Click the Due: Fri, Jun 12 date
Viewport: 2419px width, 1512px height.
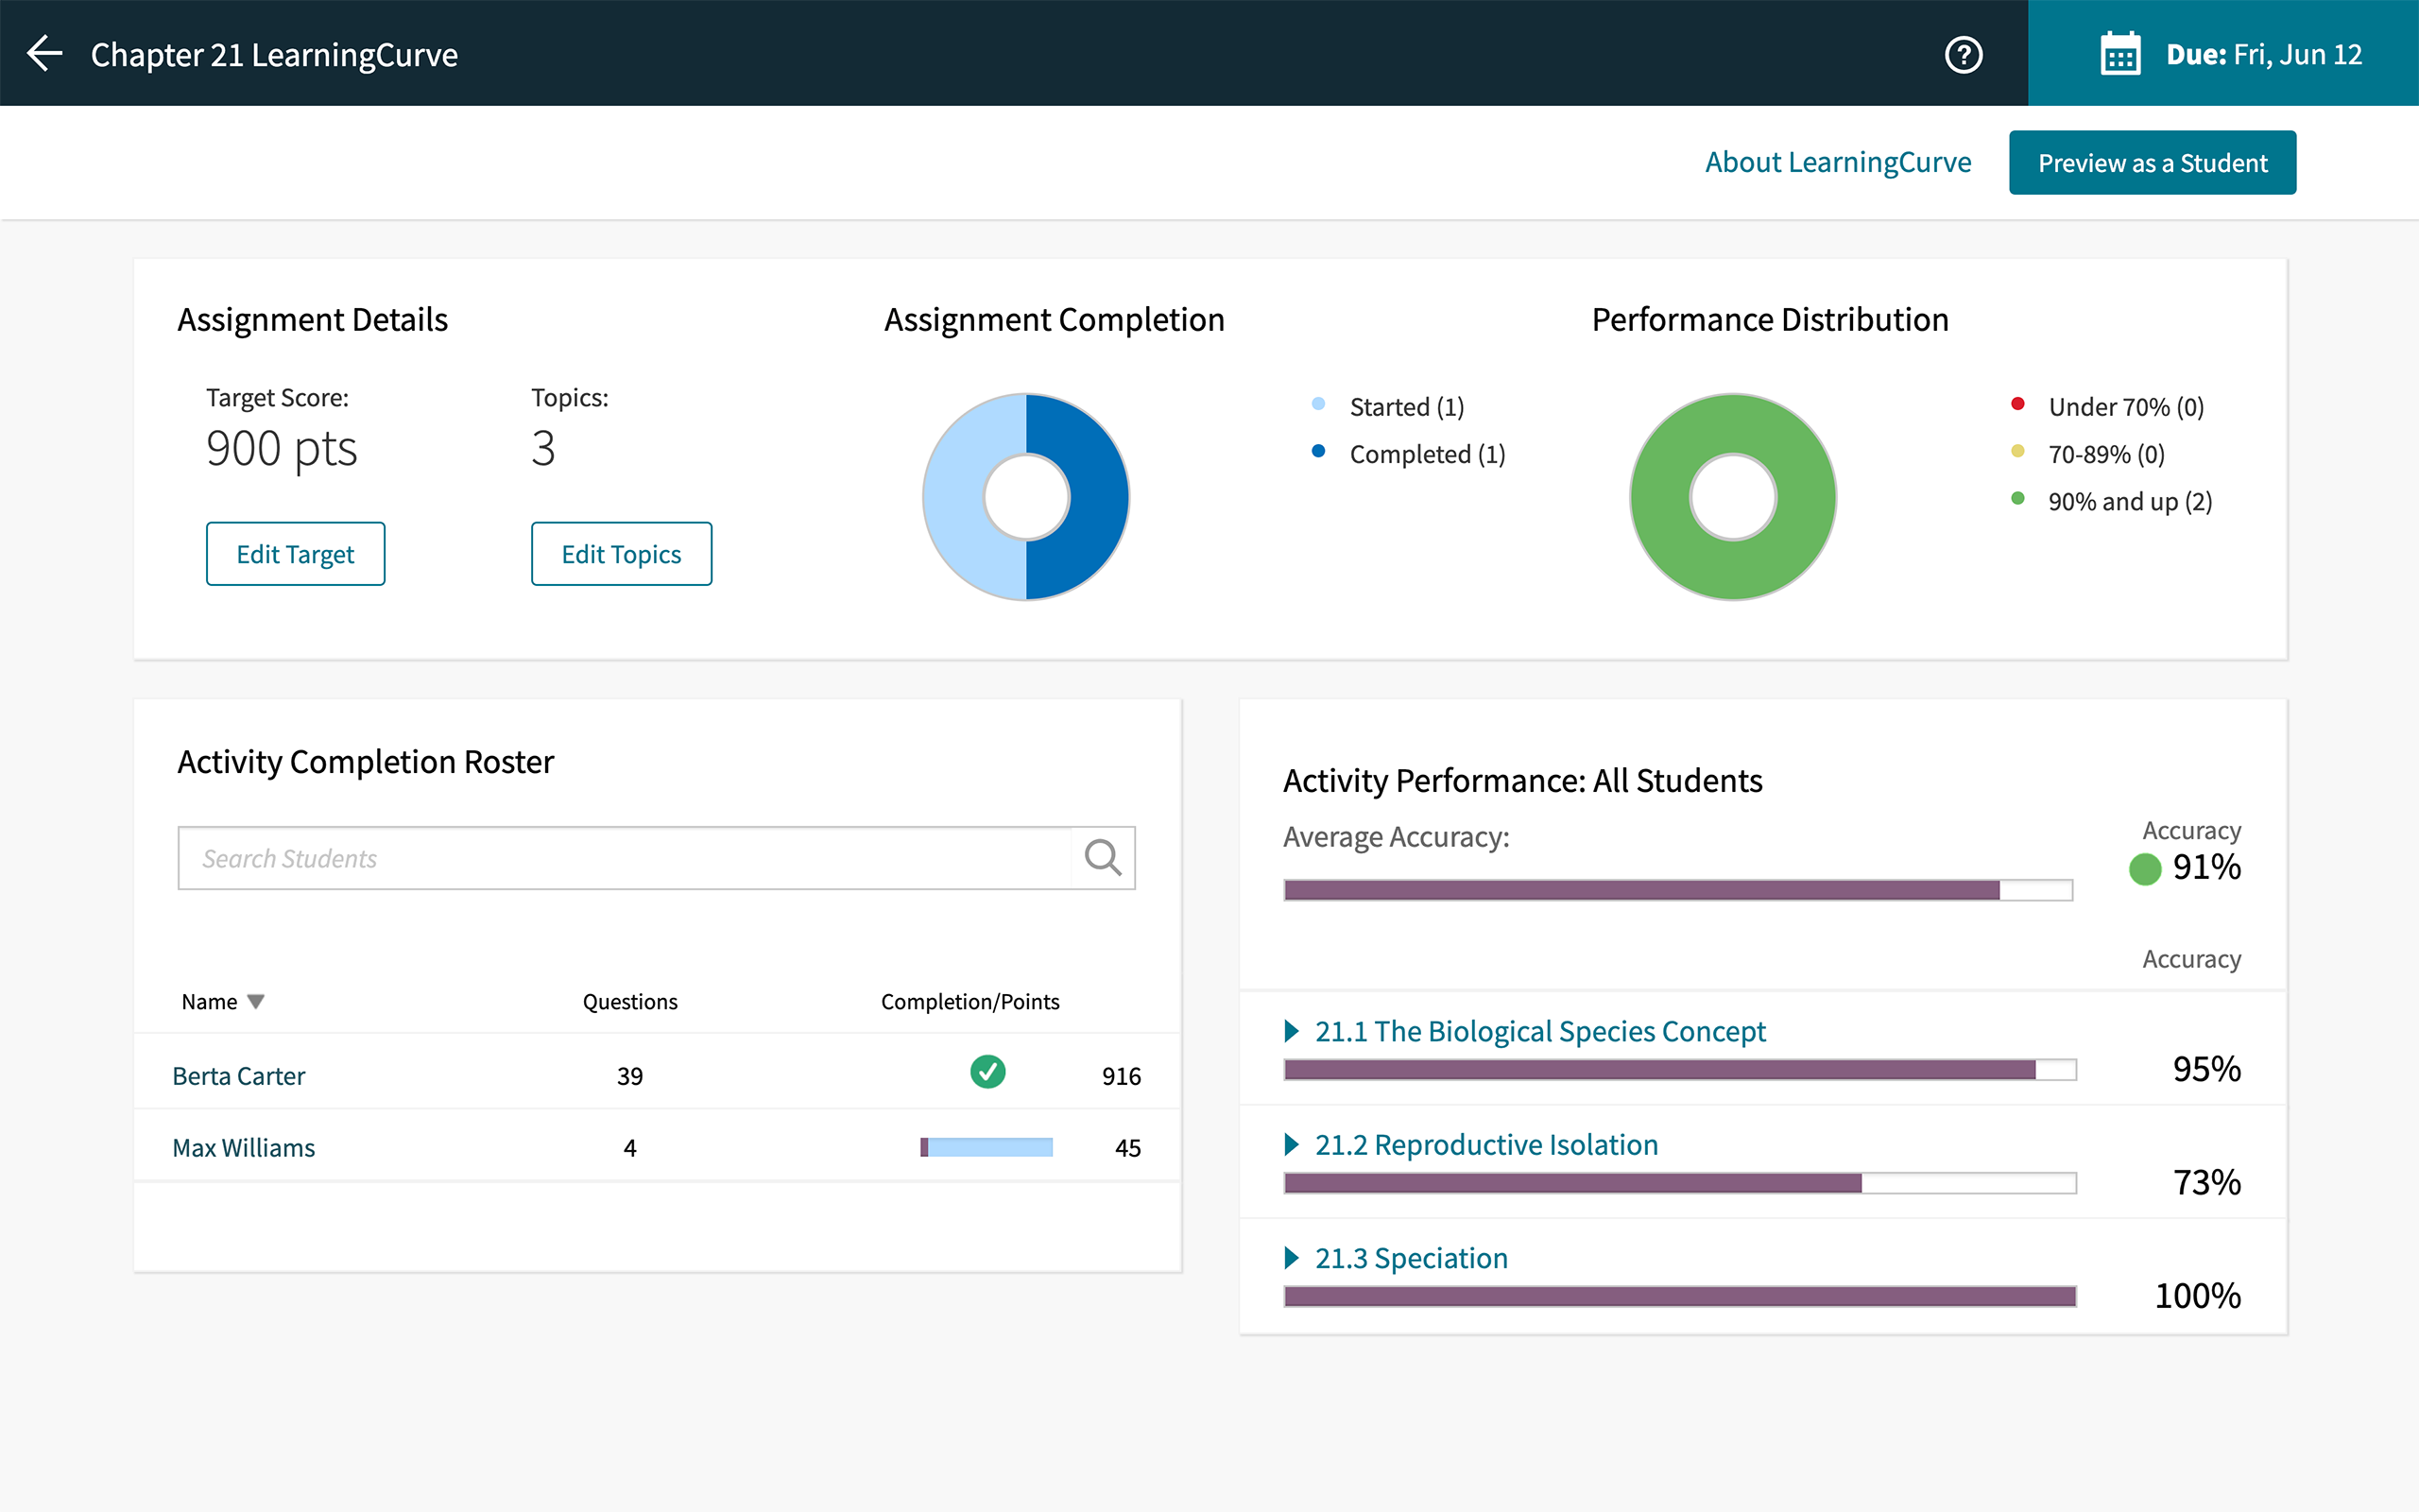click(x=2264, y=54)
